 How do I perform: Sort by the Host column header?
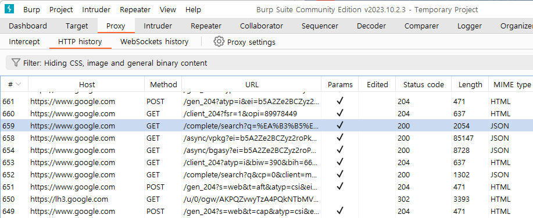(87, 84)
